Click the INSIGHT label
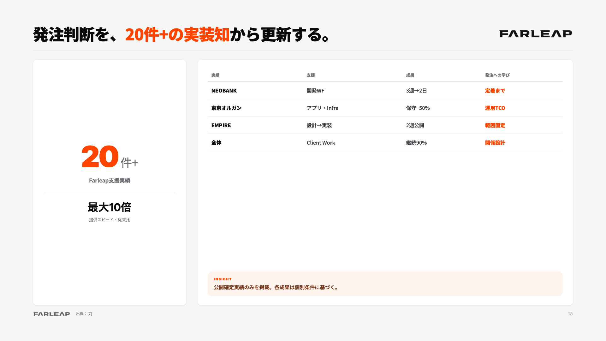This screenshot has height=341, width=606. (x=223, y=279)
